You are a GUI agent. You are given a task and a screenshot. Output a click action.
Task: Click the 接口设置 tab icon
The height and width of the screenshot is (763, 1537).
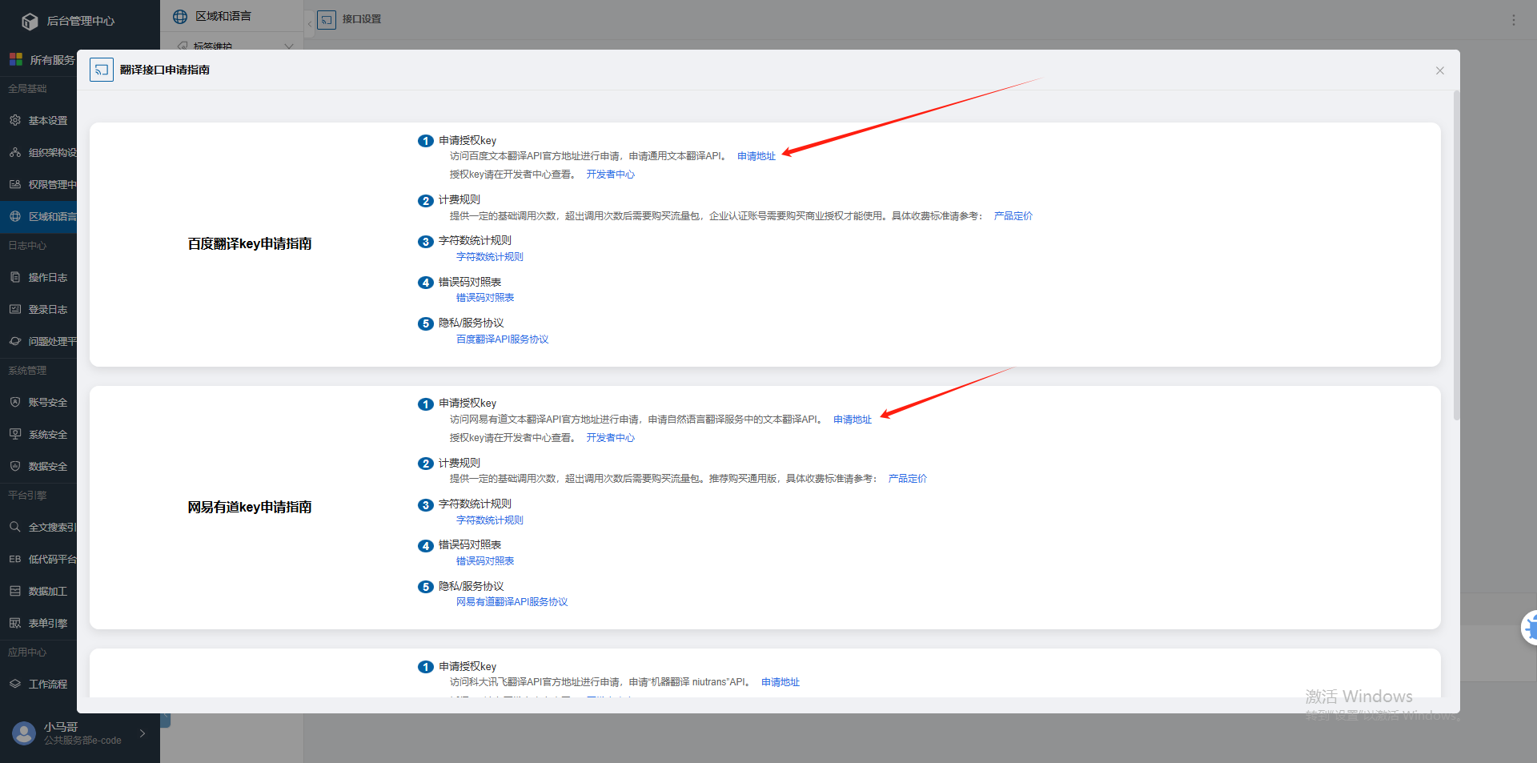[327, 19]
